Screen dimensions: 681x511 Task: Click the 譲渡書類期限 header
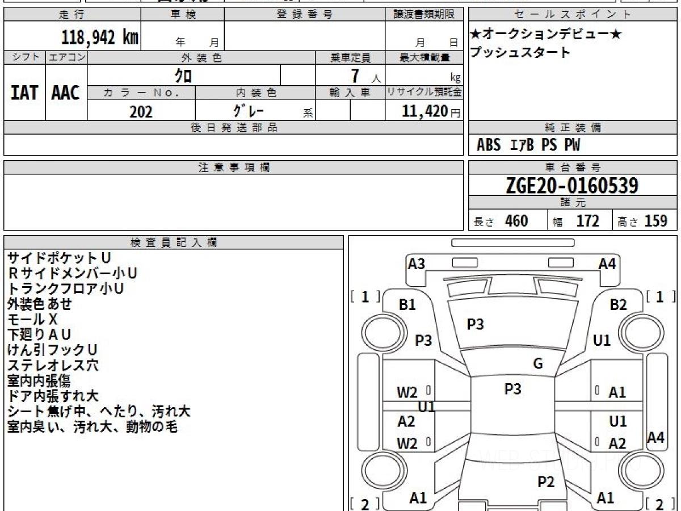tap(424, 15)
